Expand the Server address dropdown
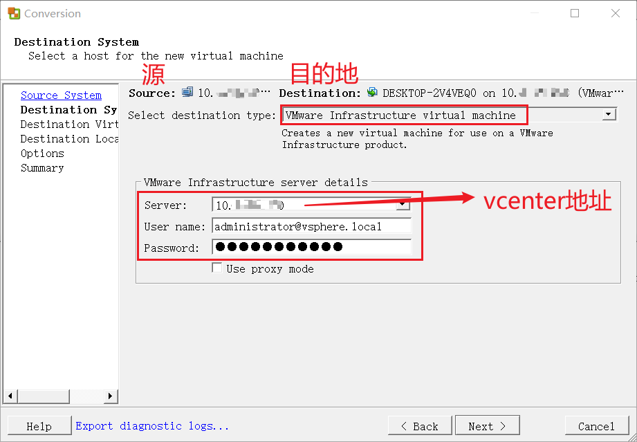The image size is (637, 442). [x=403, y=204]
